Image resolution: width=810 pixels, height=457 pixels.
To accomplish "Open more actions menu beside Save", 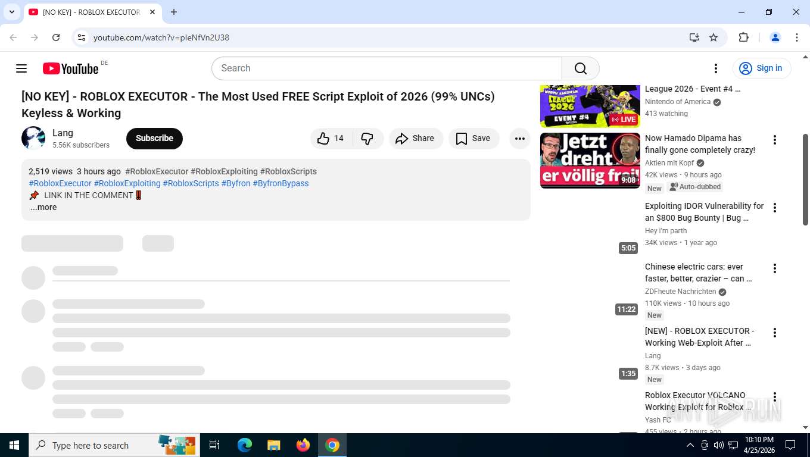I will pyautogui.click(x=520, y=138).
